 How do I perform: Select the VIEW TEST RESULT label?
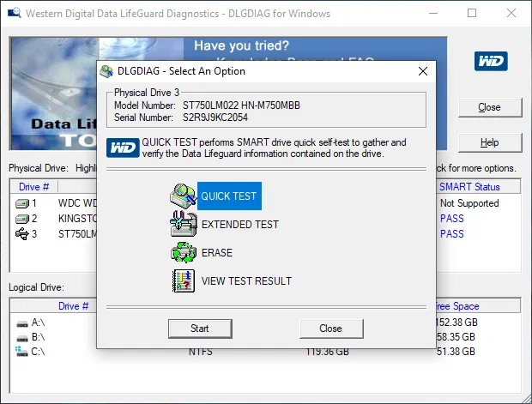[246, 280]
